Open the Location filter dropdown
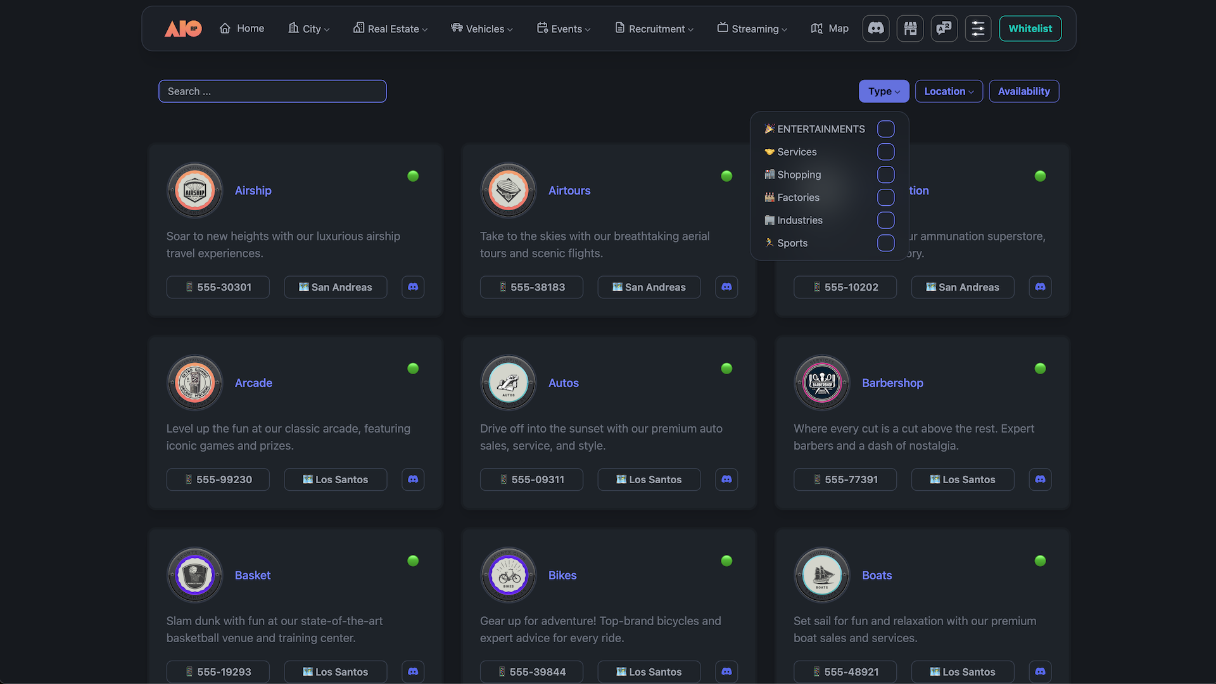 click(x=948, y=91)
